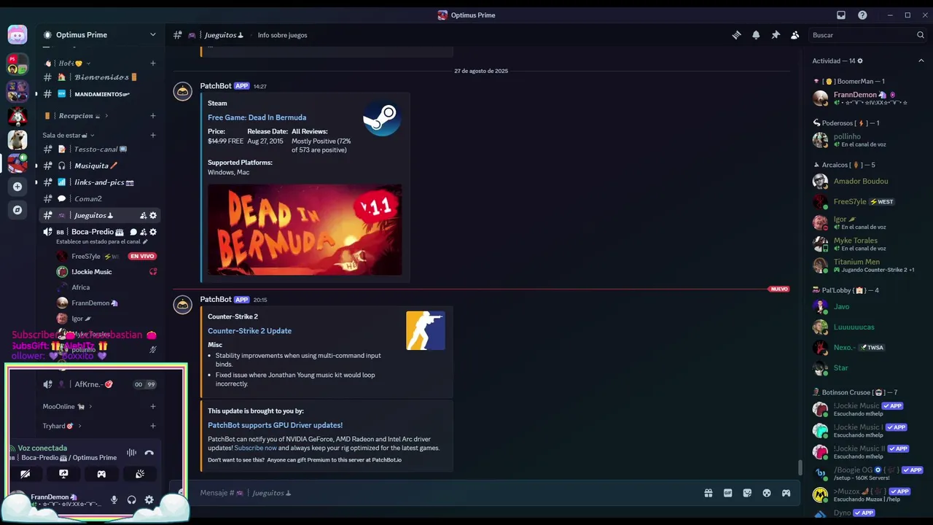Click PatchBot supports GPU Driver updates link
Screen dimensions: 933x525
[x=275, y=425]
